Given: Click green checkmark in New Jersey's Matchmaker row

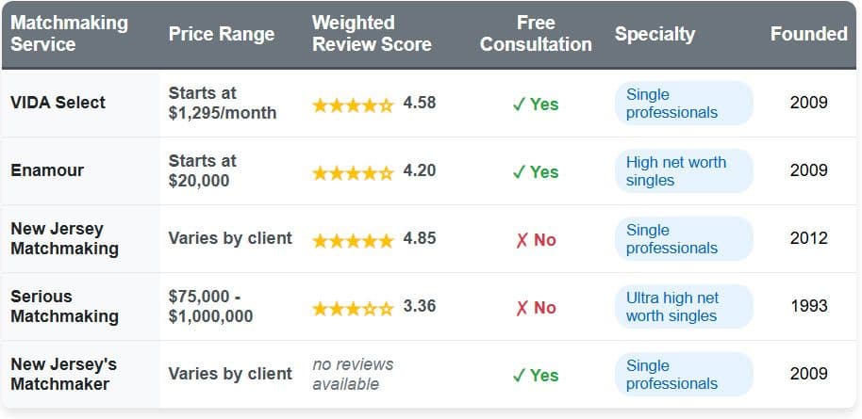Looking at the screenshot, I should tap(518, 376).
